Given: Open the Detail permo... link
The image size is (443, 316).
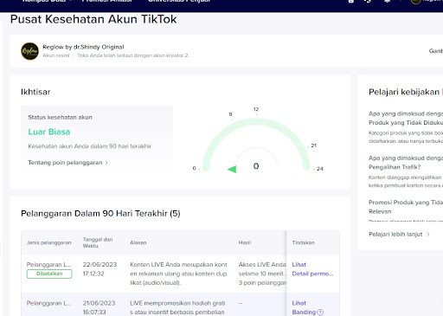Looking at the screenshot, I should (312, 274).
